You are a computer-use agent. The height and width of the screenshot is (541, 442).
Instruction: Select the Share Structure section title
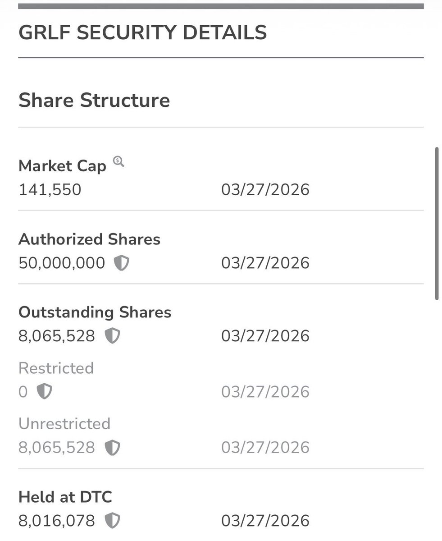click(94, 100)
